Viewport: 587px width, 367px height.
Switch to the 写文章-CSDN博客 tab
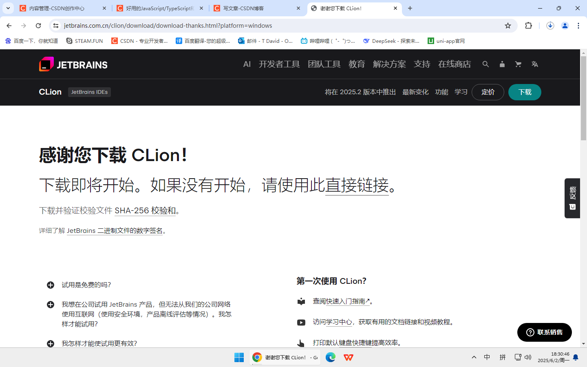(x=257, y=8)
